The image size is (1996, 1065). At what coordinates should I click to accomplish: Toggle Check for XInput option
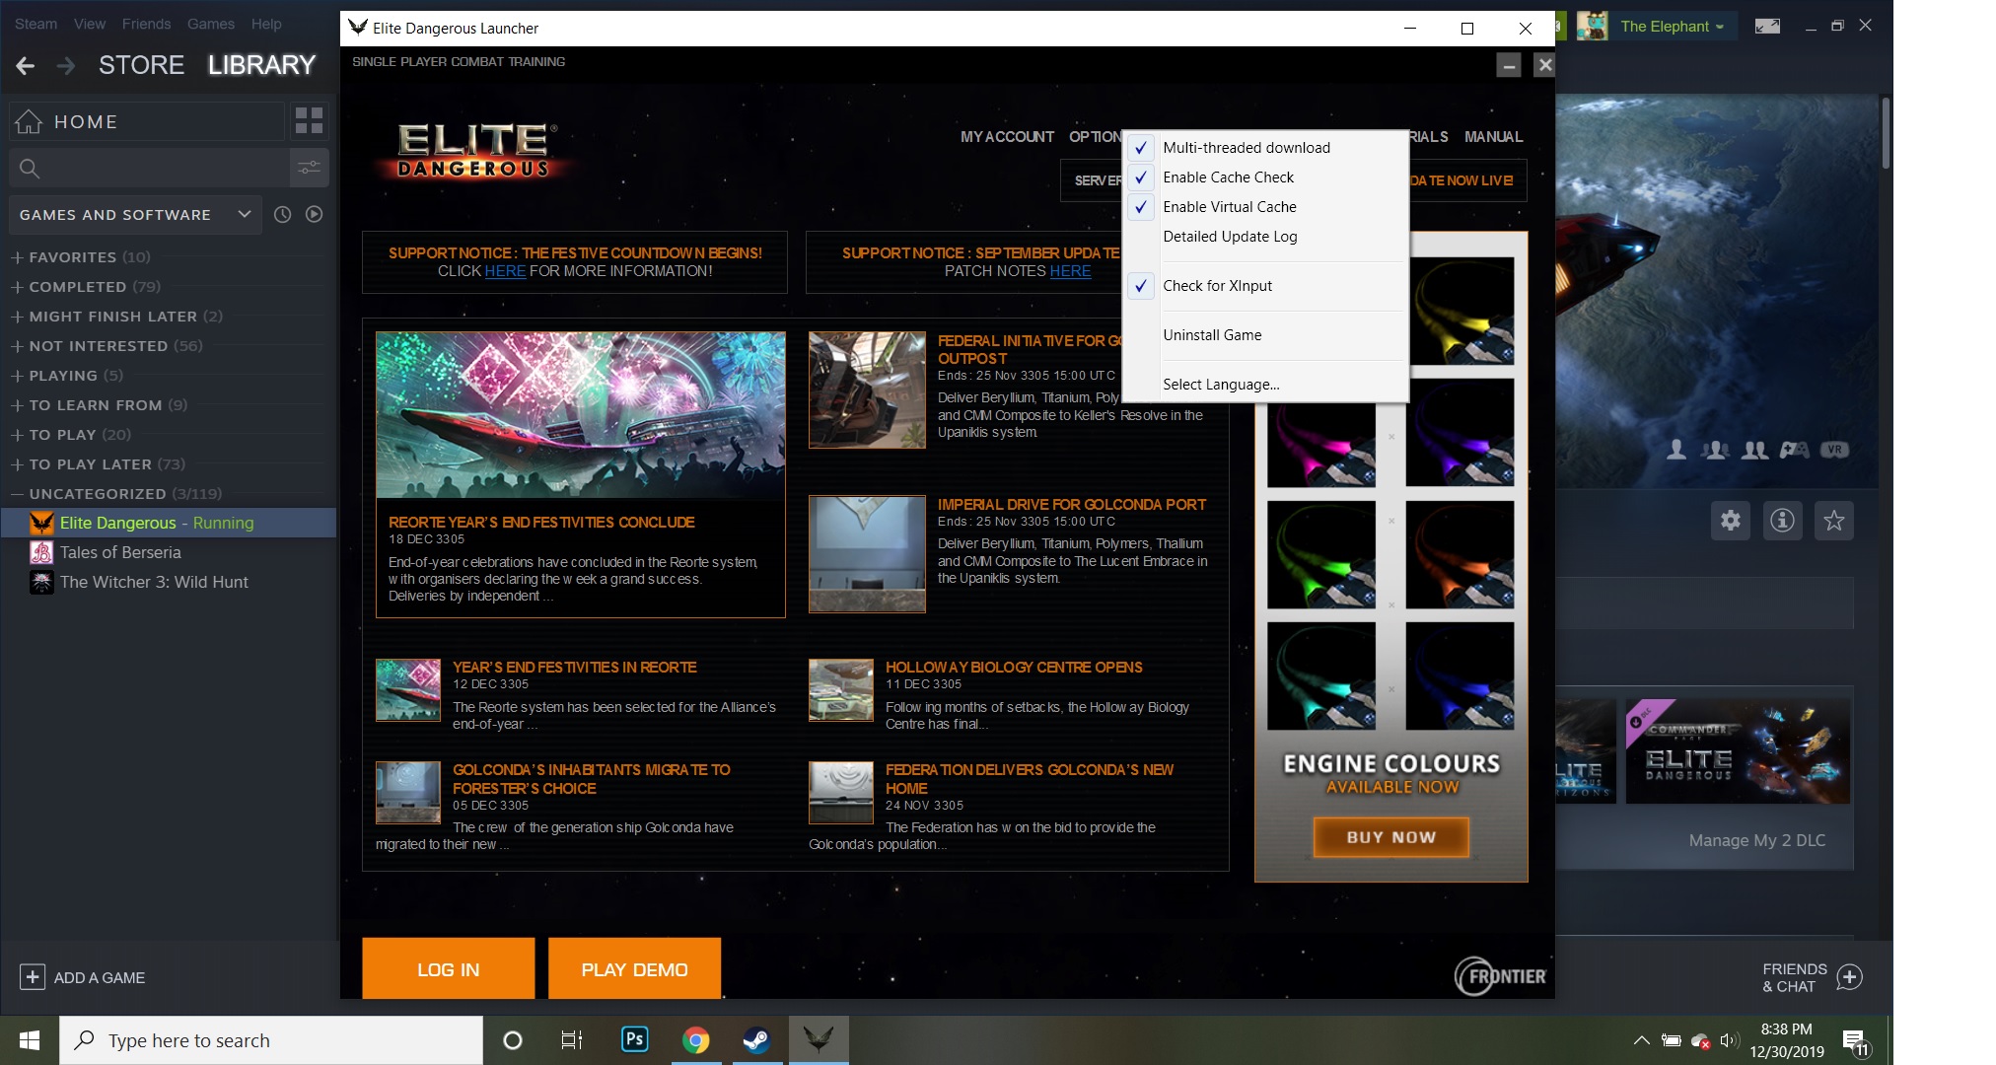1265,286
